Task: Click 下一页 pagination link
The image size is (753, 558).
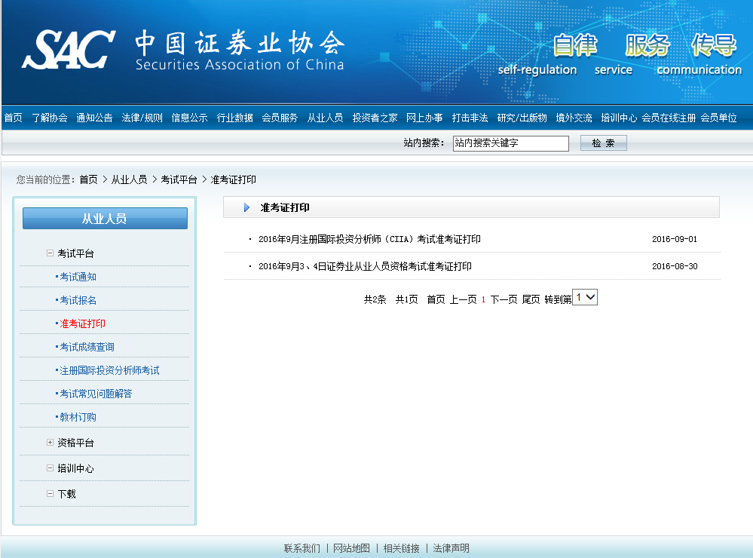Action: pos(504,299)
